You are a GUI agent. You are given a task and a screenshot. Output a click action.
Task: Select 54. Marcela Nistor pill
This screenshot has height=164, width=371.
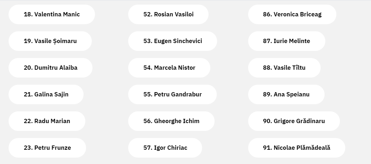click(169, 68)
